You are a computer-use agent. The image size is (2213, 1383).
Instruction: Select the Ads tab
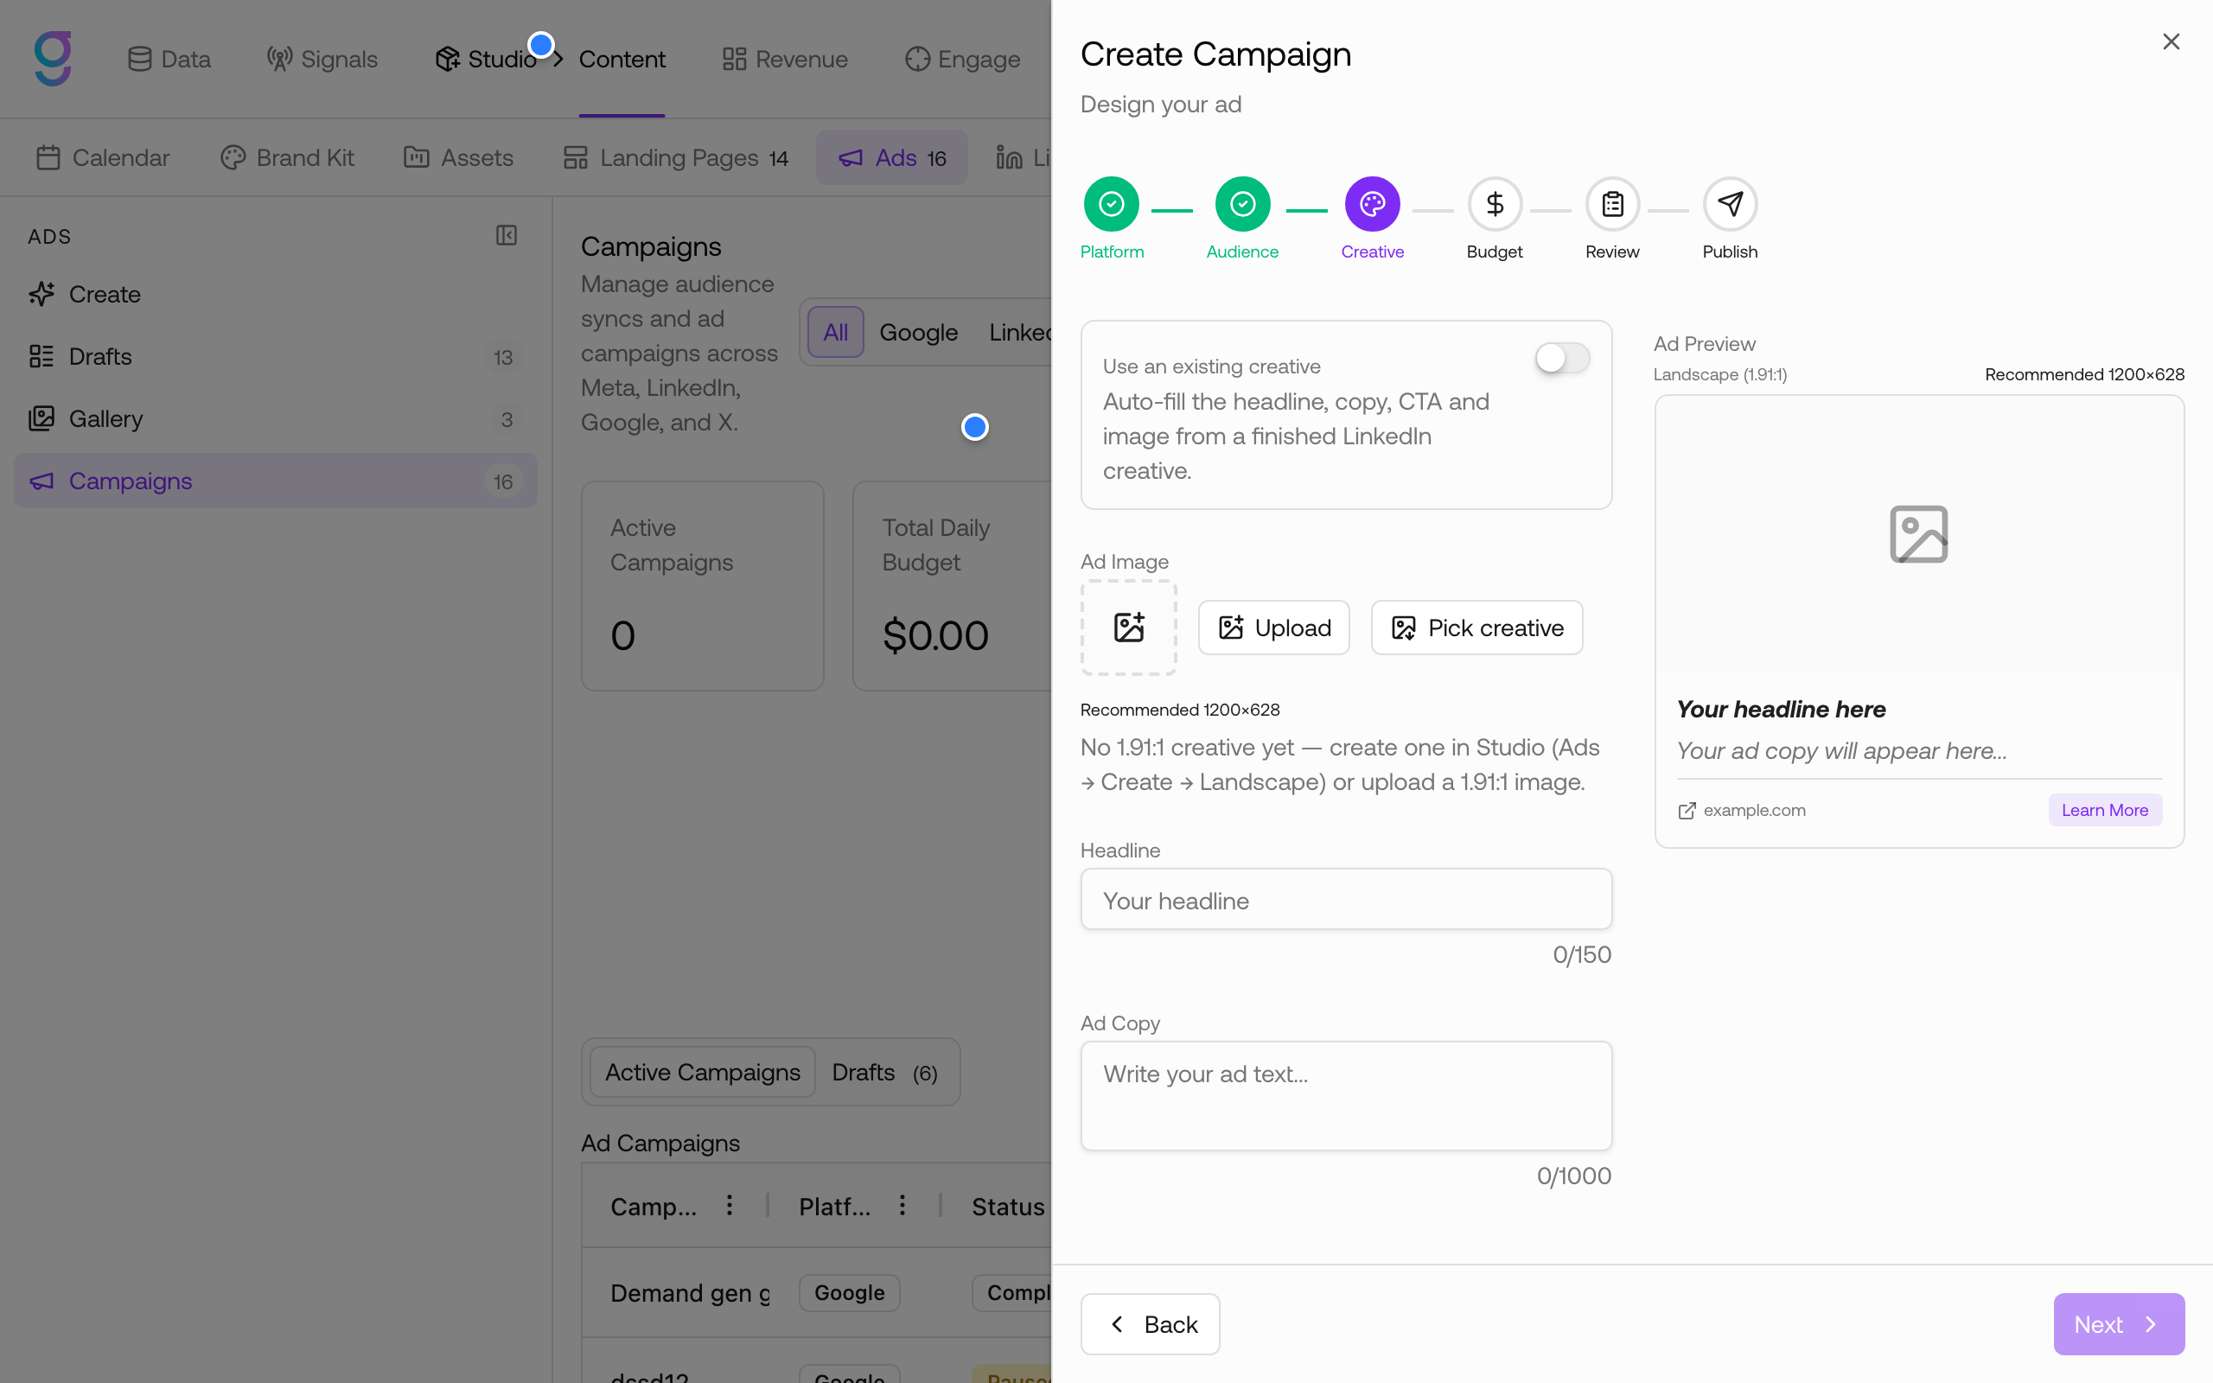891,157
